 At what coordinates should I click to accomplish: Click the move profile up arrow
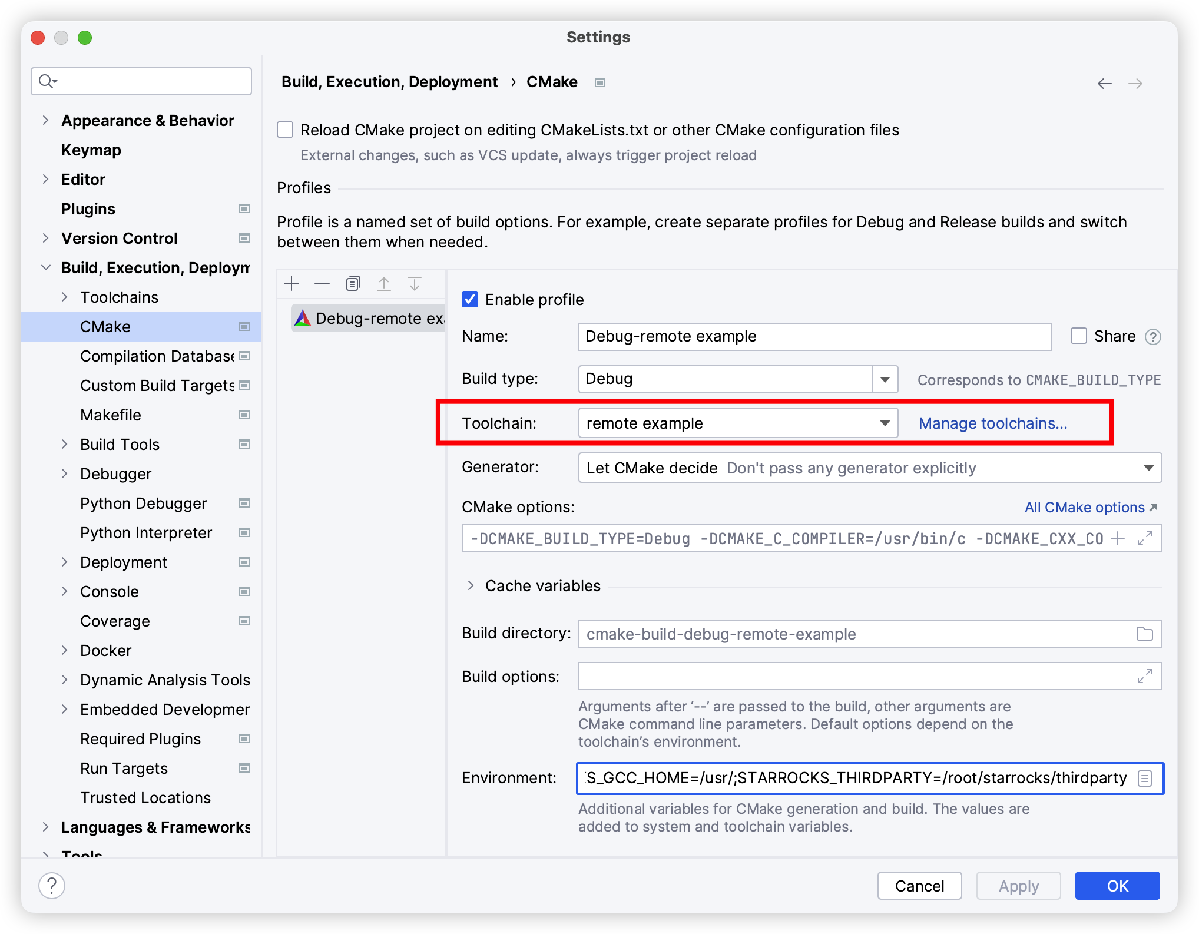[x=384, y=284]
